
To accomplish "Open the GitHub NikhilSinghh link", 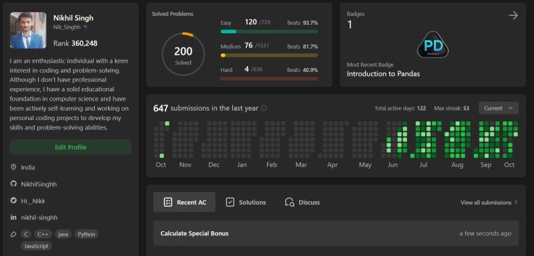I will pyautogui.click(x=39, y=184).
